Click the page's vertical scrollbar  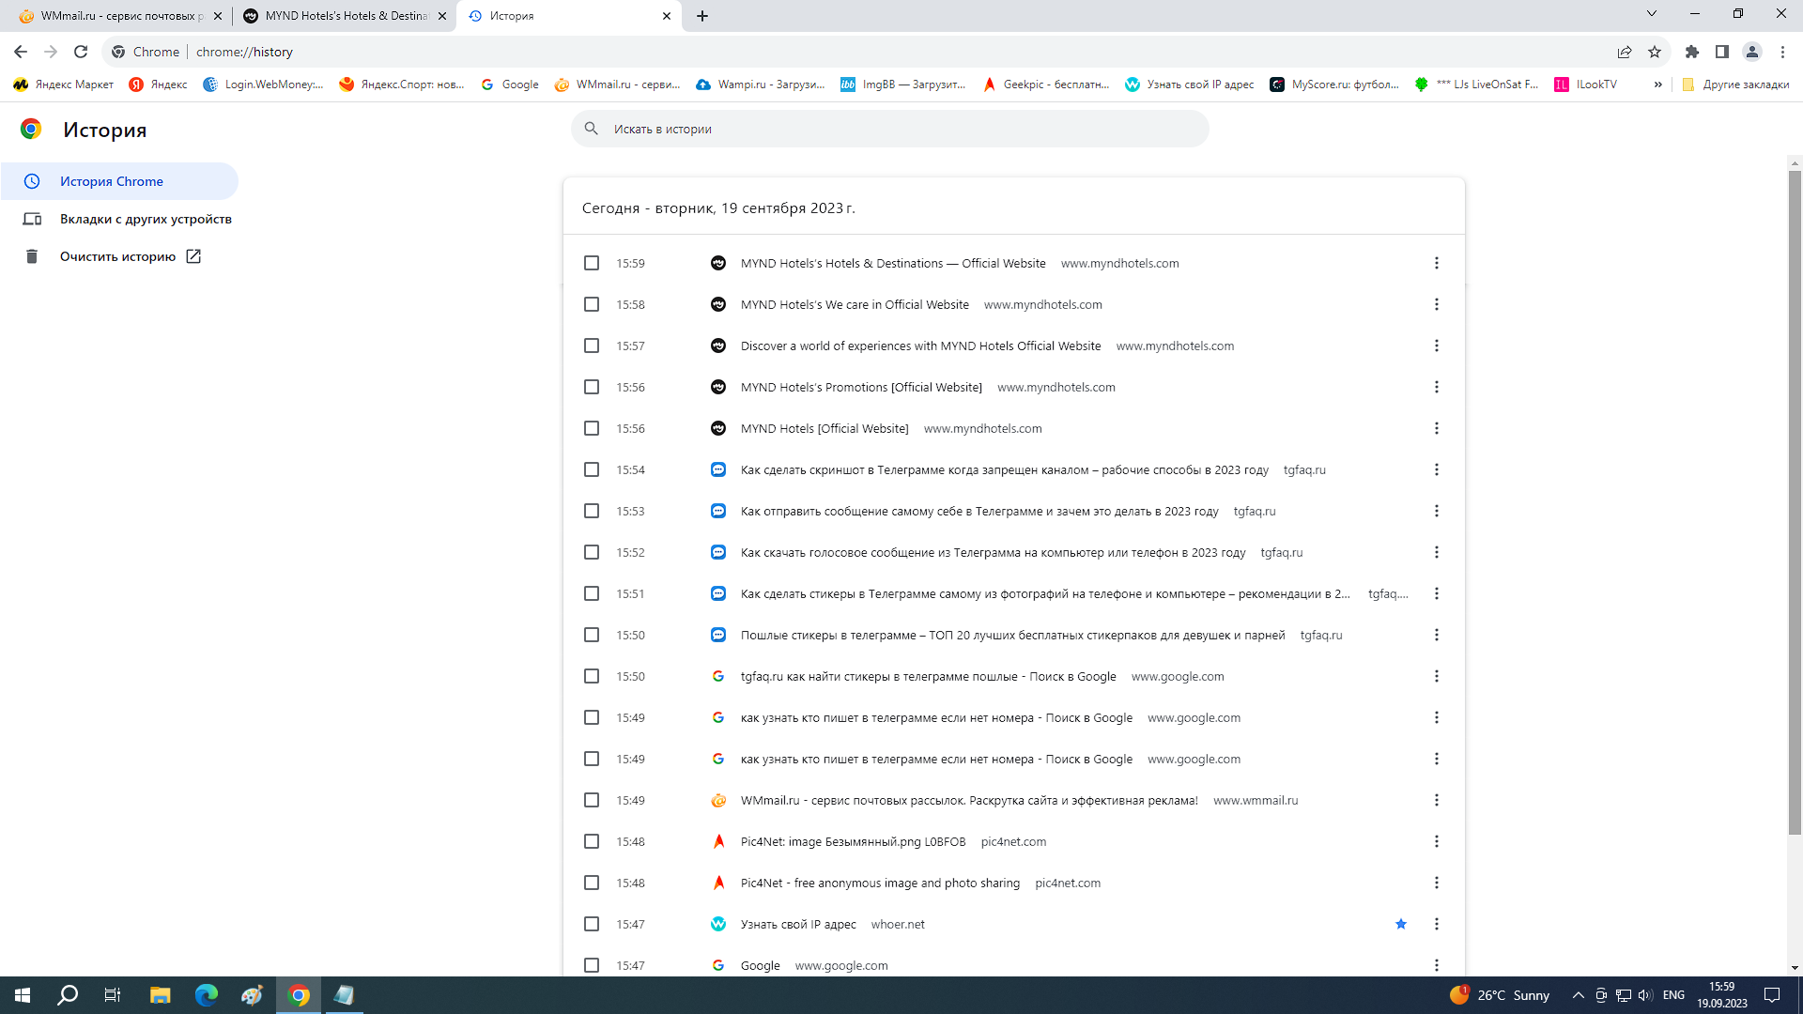(x=1795, y=502)
